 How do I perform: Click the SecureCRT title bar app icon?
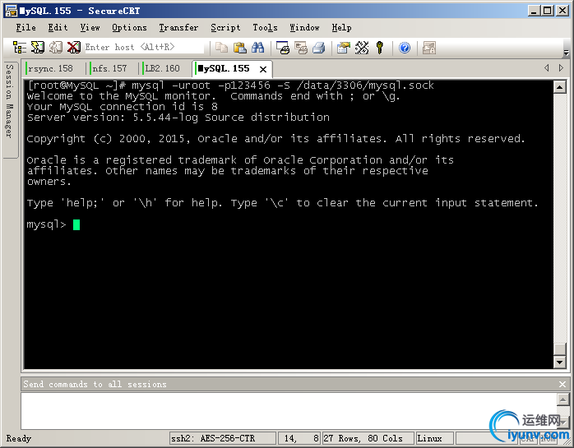11,11
